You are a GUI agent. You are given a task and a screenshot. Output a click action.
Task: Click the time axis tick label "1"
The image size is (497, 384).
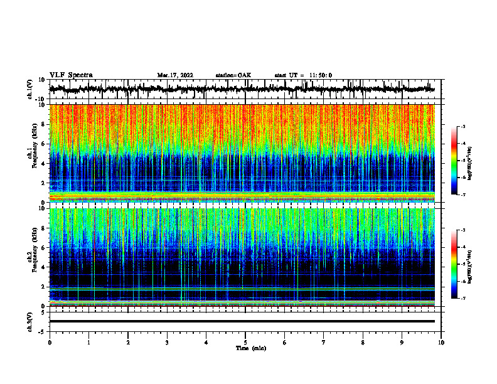pos(88,343)
